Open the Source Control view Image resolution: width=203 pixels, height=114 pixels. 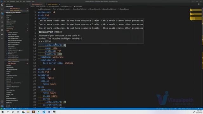[x=2, y=13]
